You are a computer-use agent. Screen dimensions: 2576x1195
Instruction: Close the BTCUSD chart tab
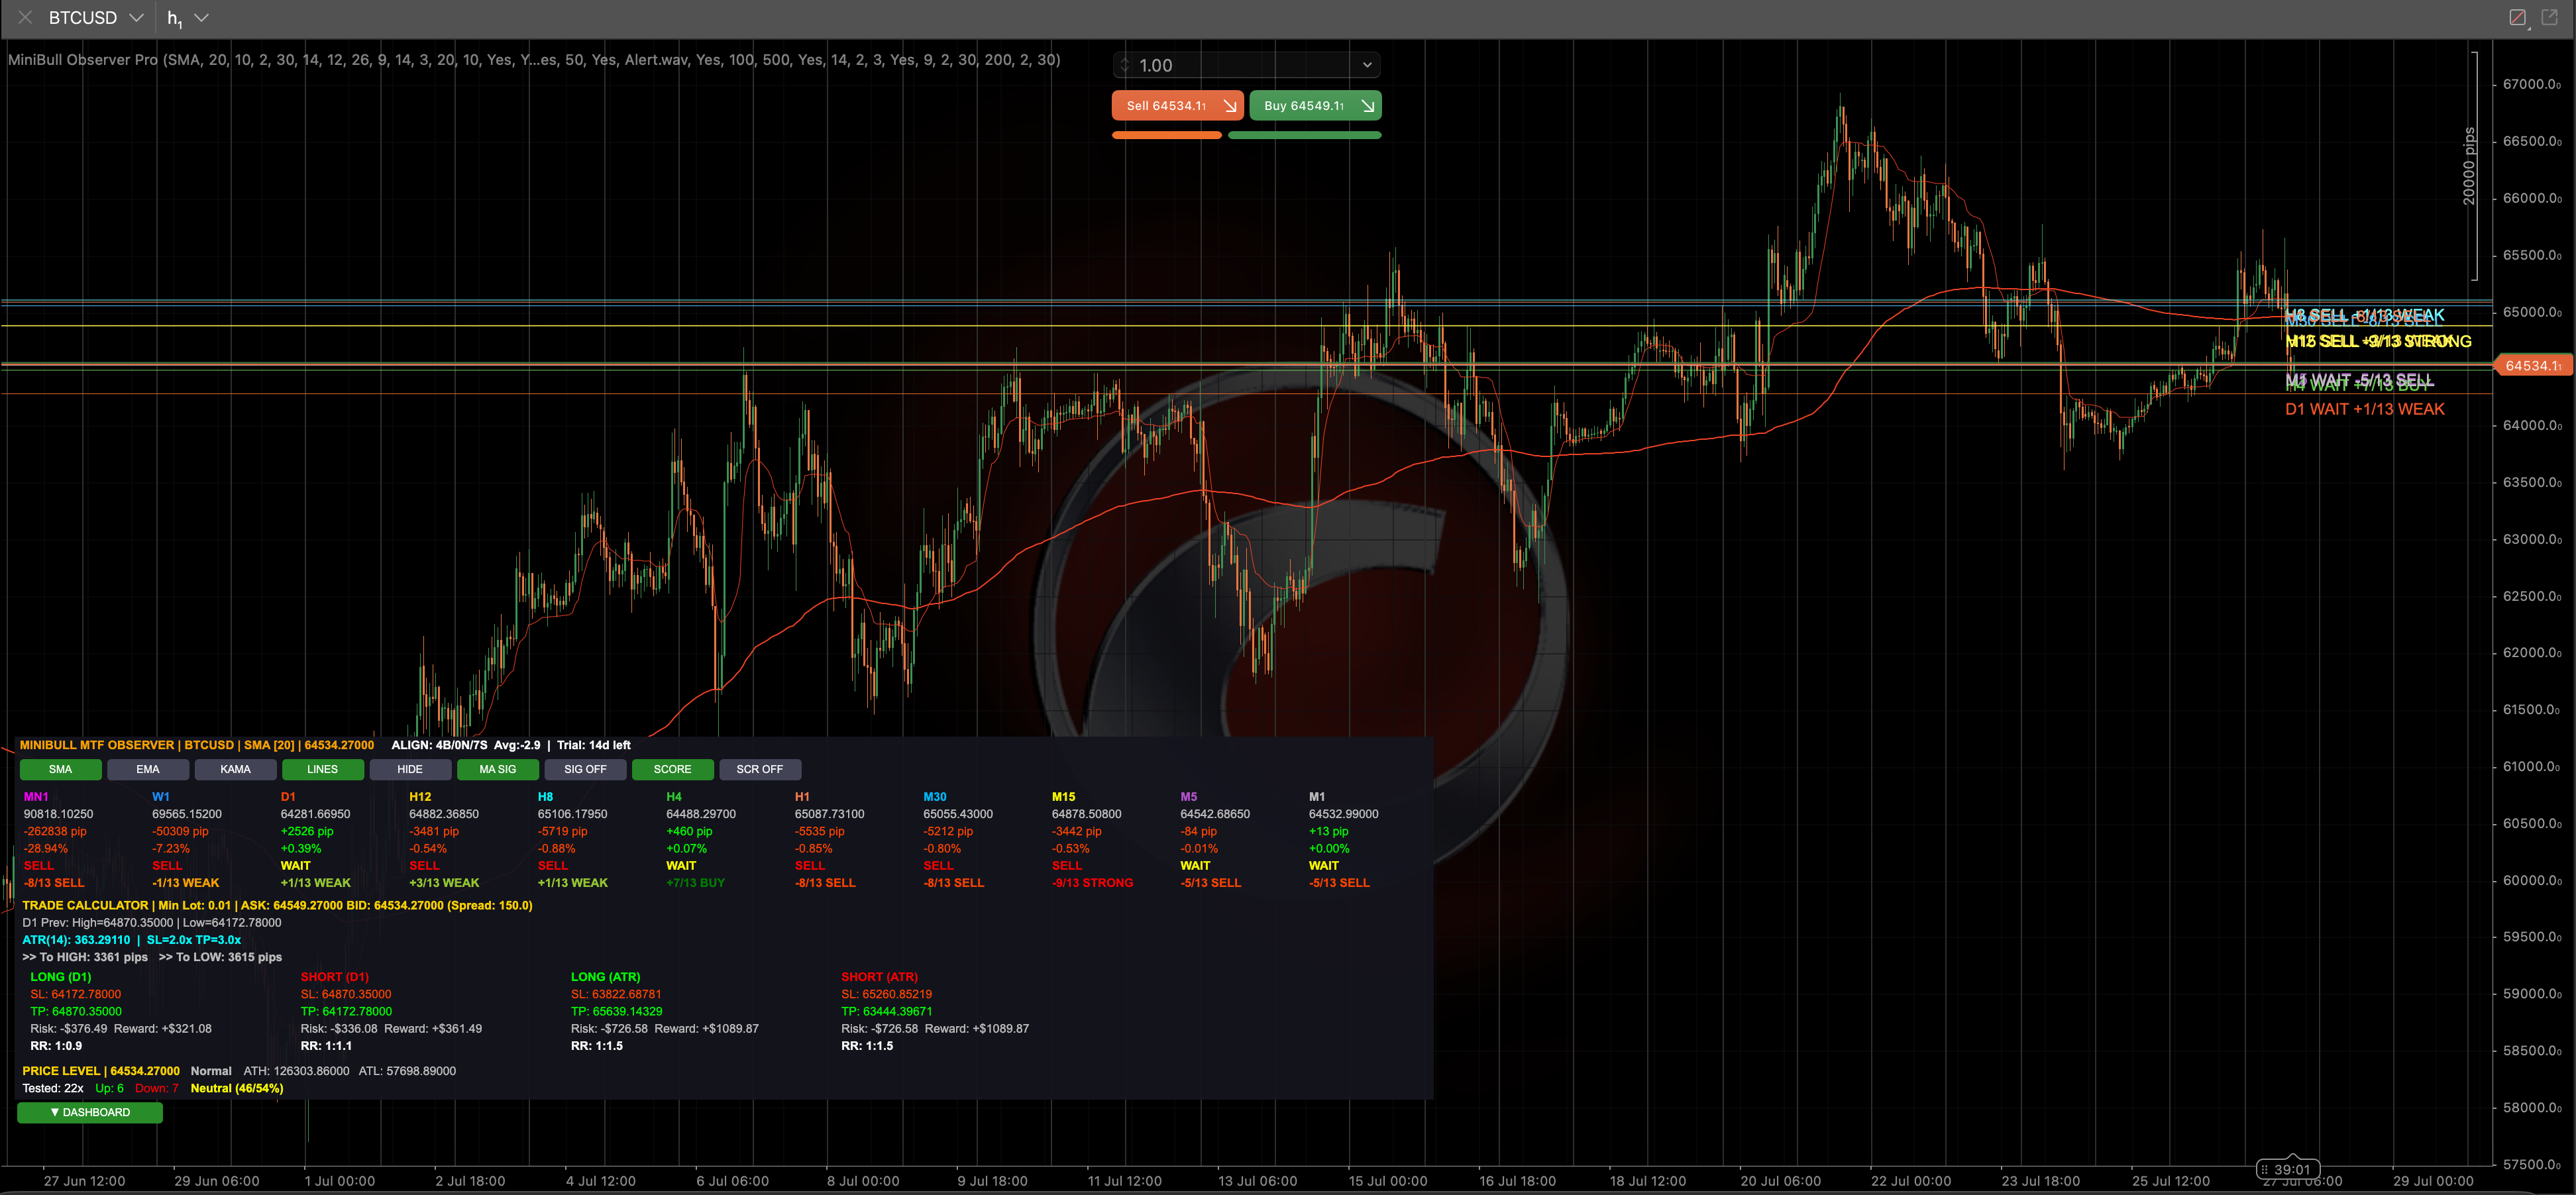[x=25, y=18]
